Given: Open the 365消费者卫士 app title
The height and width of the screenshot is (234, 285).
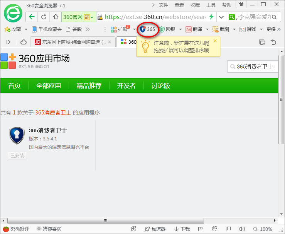Looking at the screenshot, I should point(48,130).
